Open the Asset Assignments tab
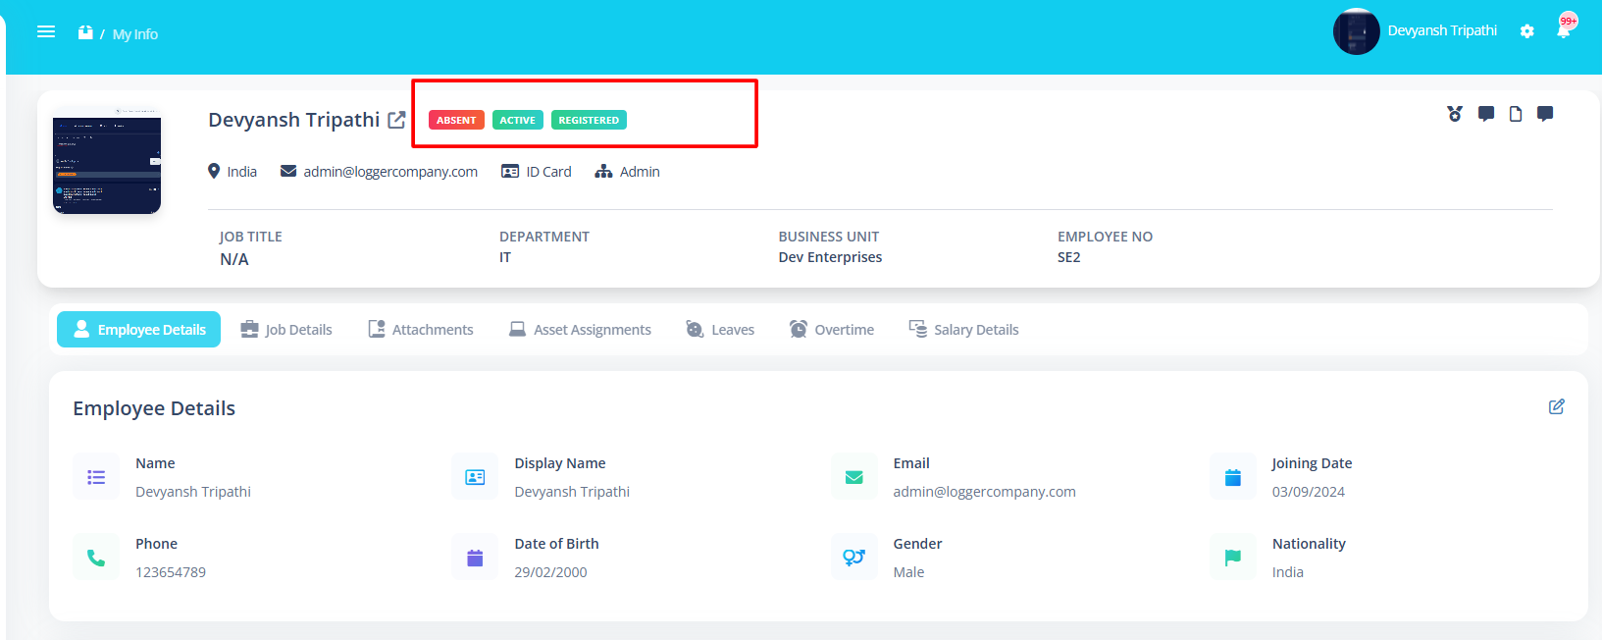This screenshot has height=640, width=1602. 580,330
